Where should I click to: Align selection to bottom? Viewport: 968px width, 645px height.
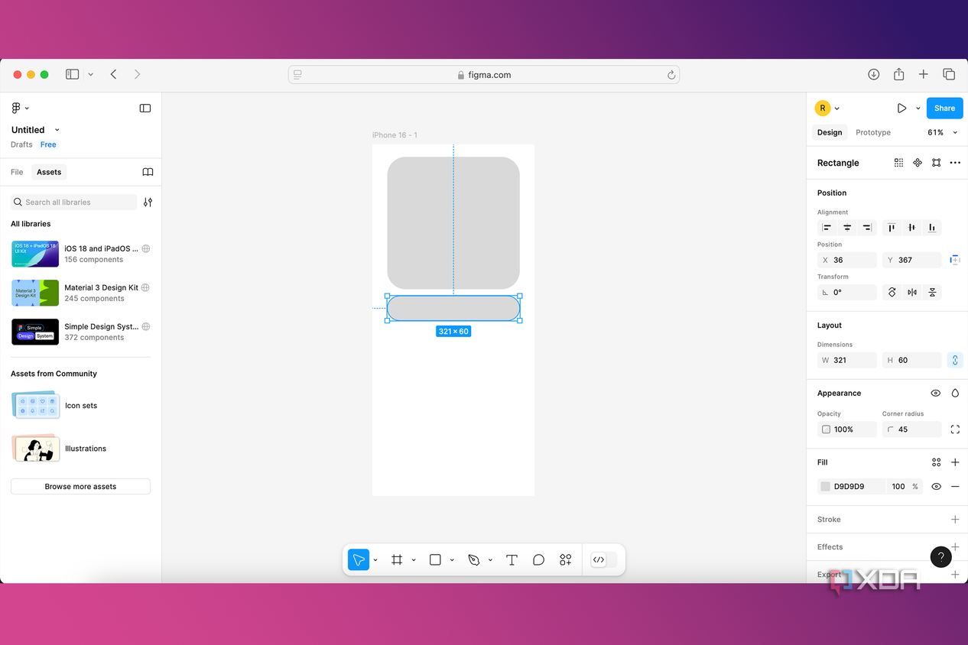pos(931,228)
